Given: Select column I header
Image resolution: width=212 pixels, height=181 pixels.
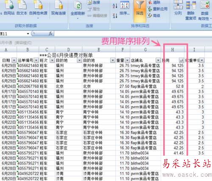Looking at the screenshot, I should click(194, 50).
